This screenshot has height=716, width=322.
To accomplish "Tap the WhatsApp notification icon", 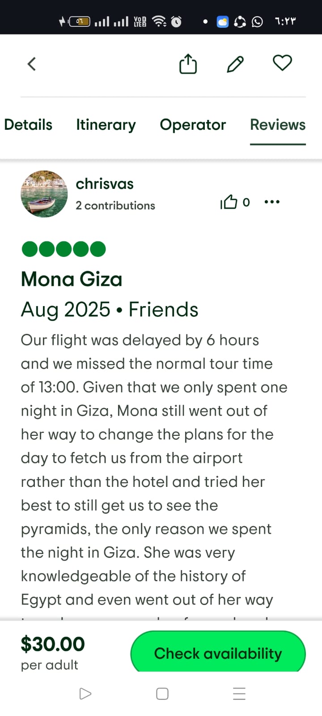I will pyautogui.click(x=257, y=21).
